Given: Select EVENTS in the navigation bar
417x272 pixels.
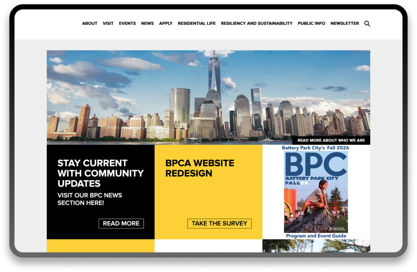Looking at the screenshot, I should (127, 23).
